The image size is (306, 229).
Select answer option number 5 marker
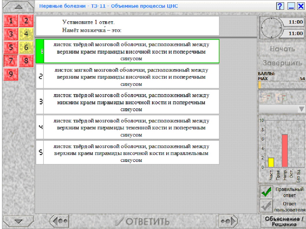coord(40,152)
